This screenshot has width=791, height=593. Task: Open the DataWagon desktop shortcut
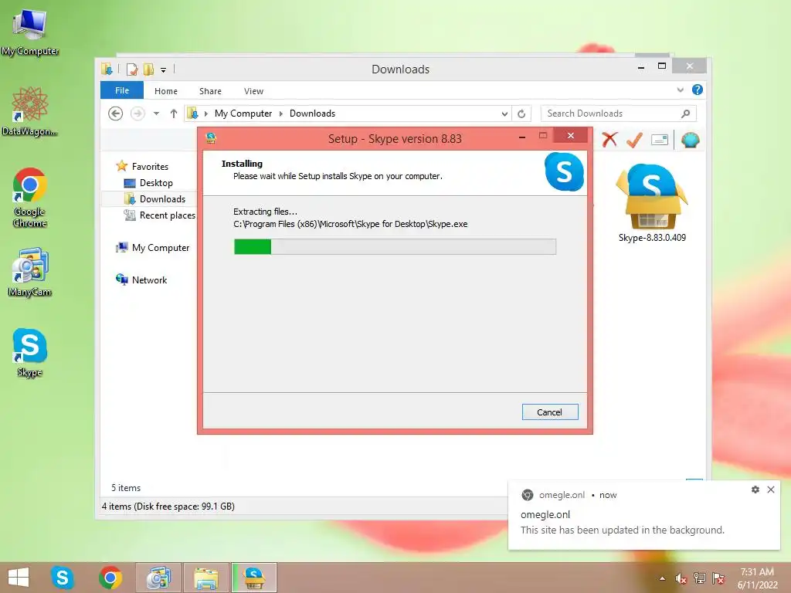click(30, 111)
